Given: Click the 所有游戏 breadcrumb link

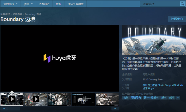Looking at the screenshot, I should pyautogui.click(x=5, y=14).
